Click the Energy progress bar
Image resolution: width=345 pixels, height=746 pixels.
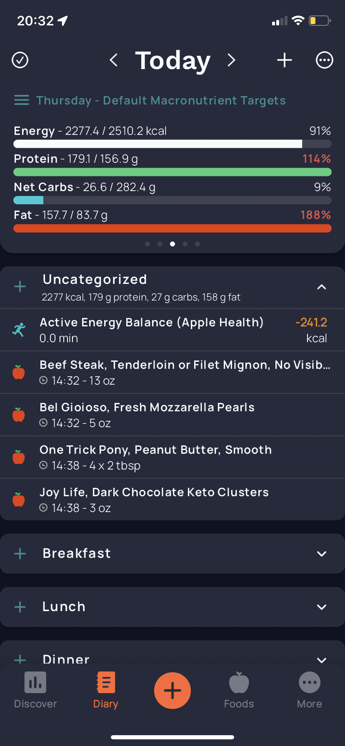(x=172, y=144)
